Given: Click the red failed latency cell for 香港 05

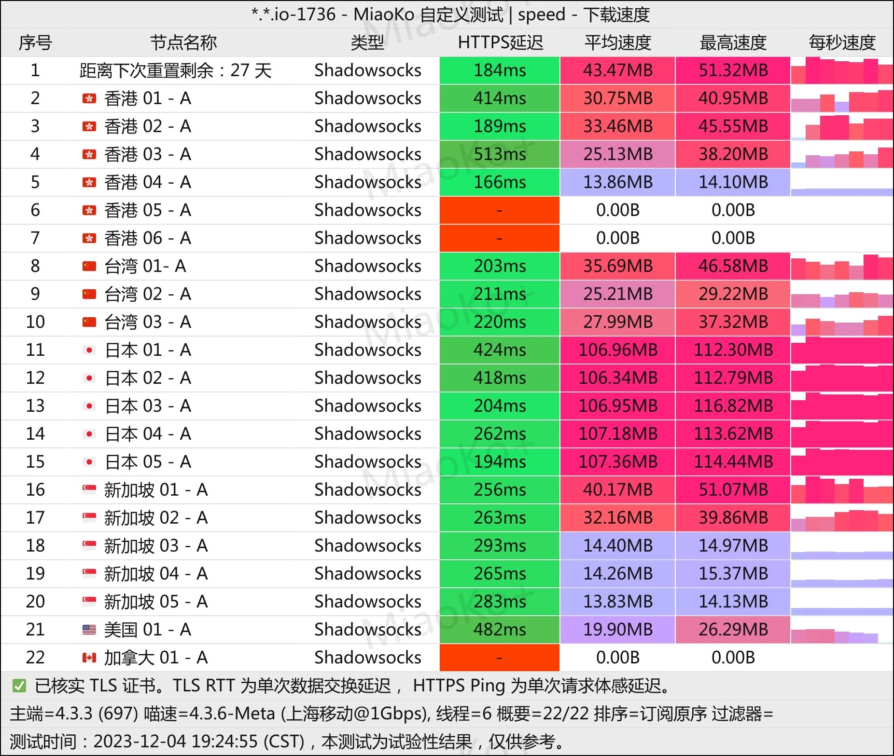Looking at the screenshot, I should [x=500, y=211].
